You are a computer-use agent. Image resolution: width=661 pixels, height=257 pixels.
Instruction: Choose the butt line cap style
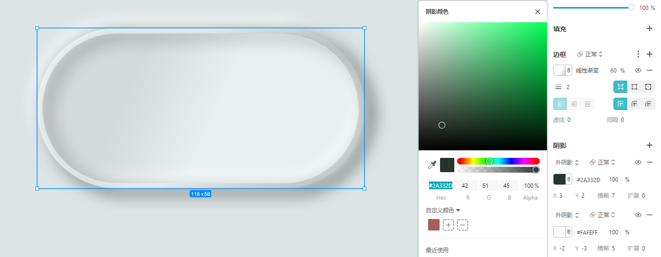point(560,104)
